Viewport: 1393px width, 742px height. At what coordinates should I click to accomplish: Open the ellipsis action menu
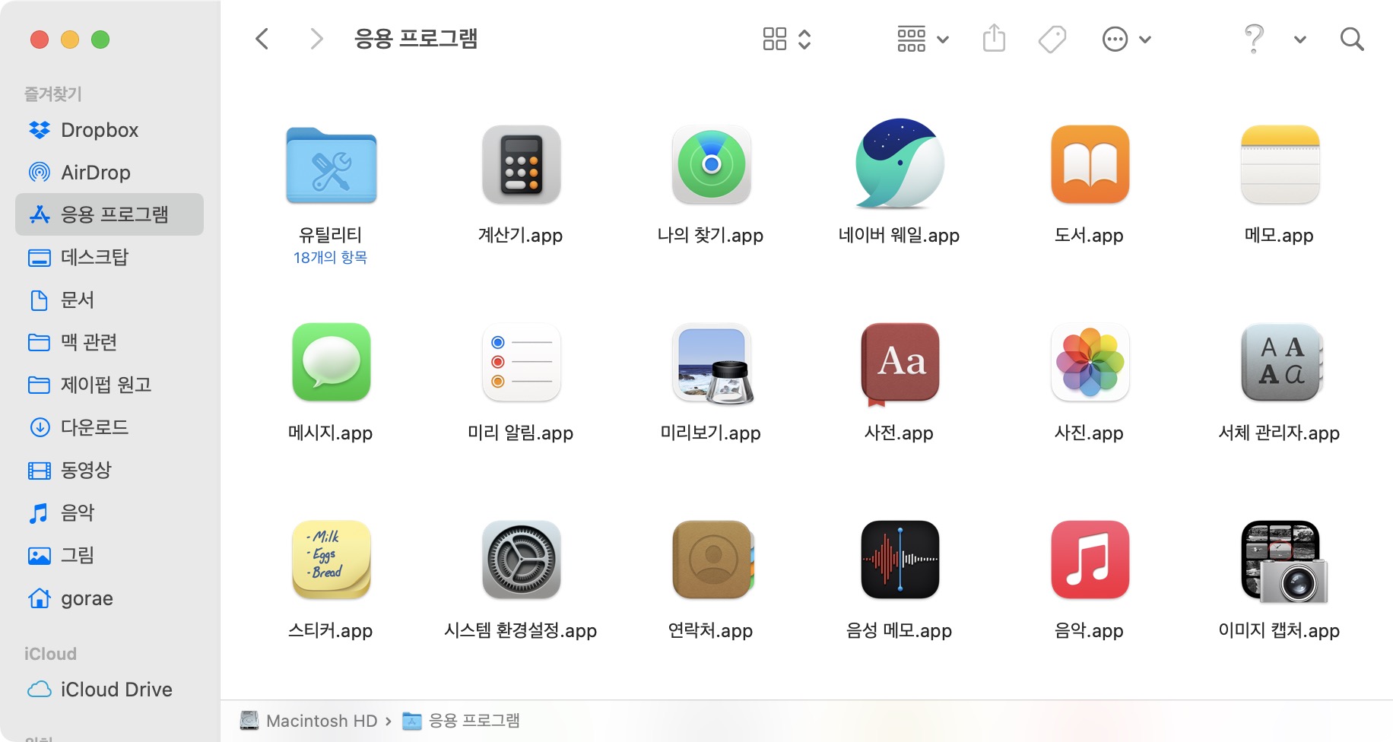[x=1126, y=39]
